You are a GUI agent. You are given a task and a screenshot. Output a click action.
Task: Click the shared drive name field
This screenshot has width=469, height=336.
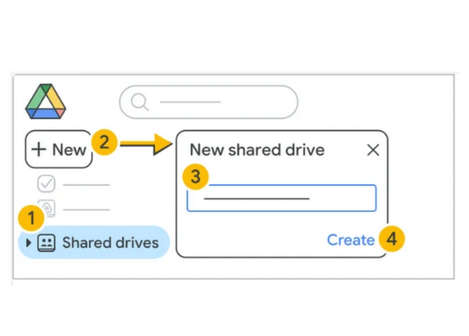coord(281,198)
